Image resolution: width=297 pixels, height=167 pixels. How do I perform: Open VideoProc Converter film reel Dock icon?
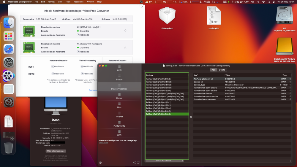(9, 76)
